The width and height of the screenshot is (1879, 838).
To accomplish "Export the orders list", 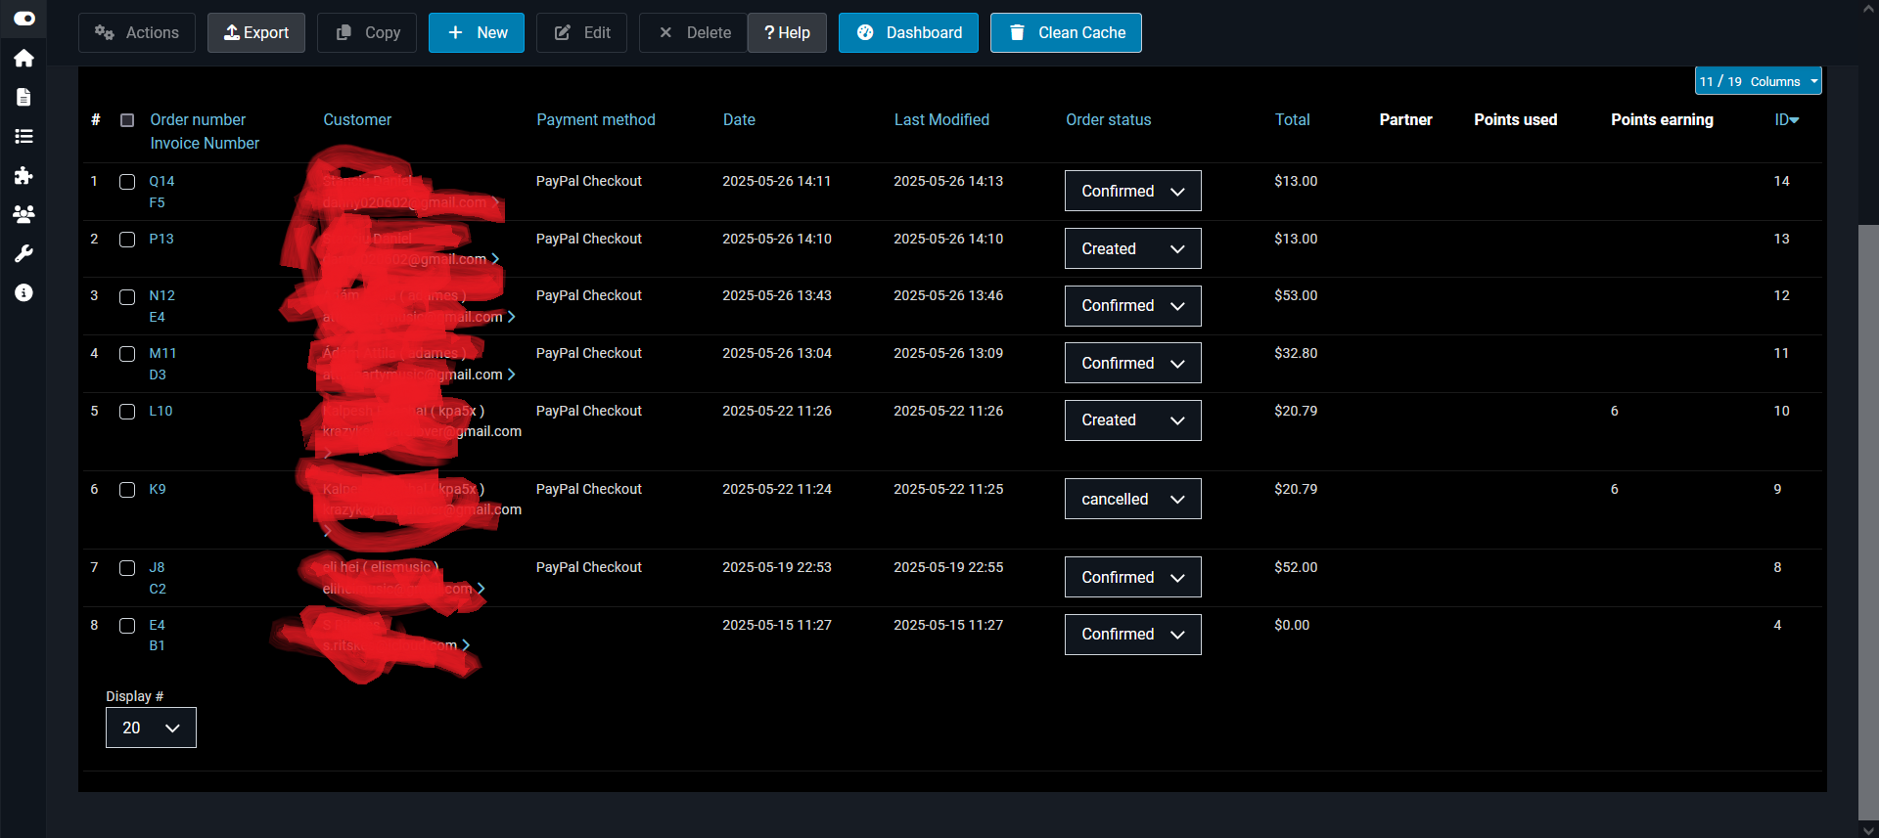I will coord(256,32).
